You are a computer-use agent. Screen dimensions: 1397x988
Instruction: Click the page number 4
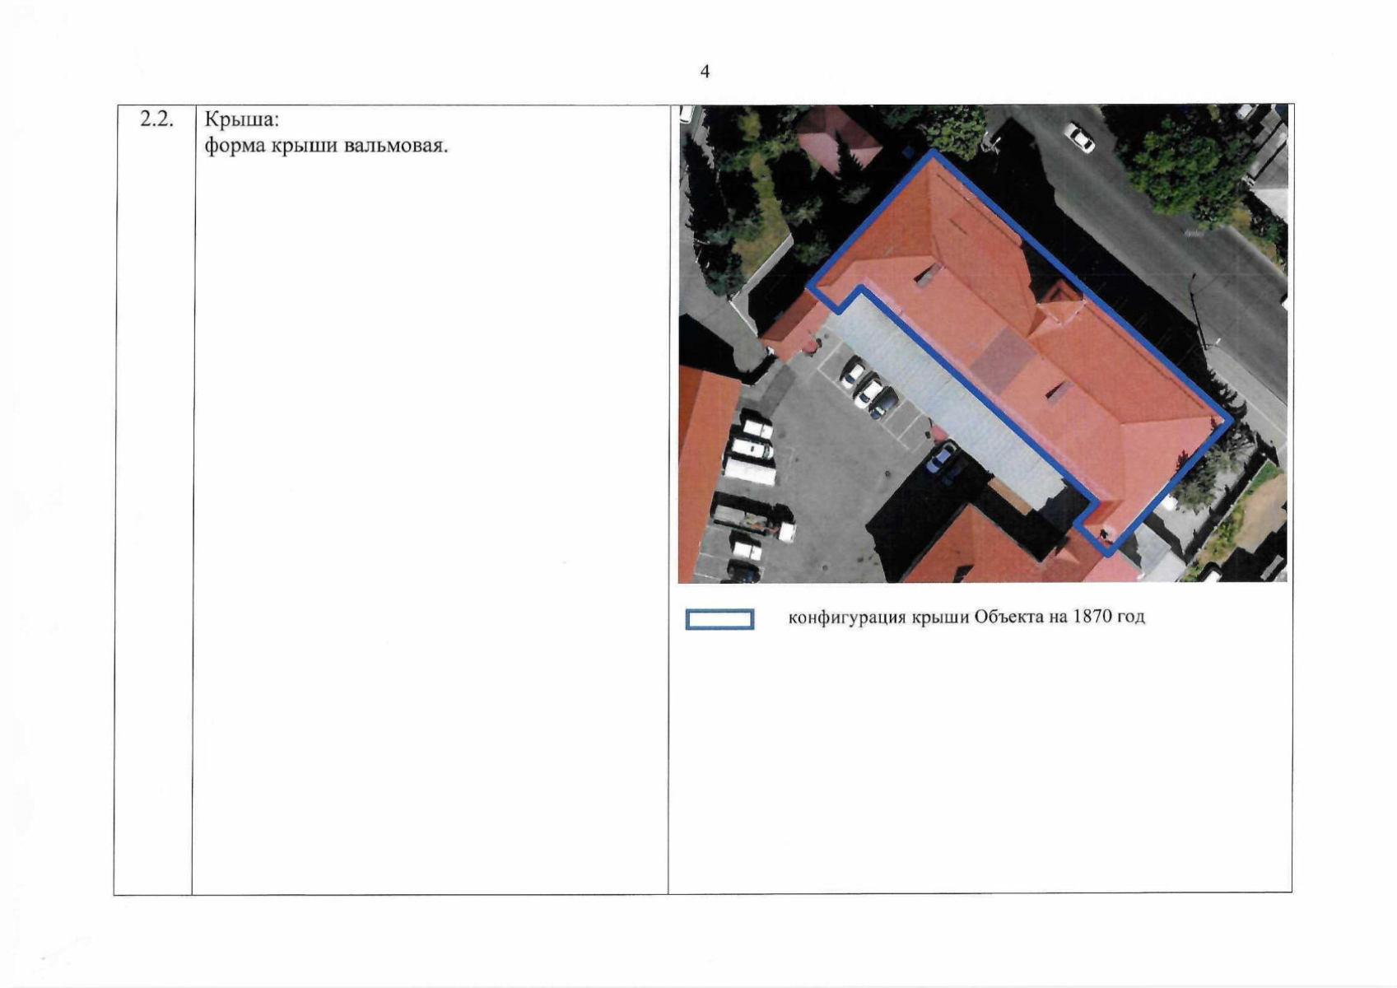pyautogui.click(x=705, y=72)
